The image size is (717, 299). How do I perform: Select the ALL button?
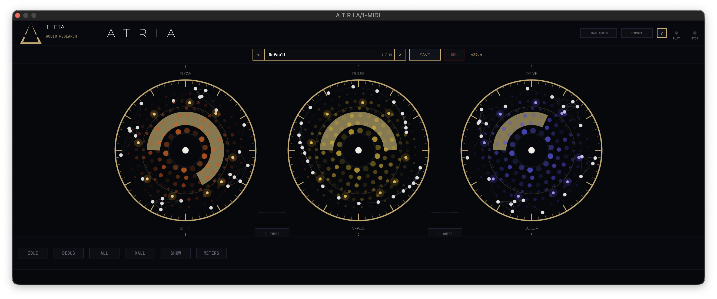[104, 253]
